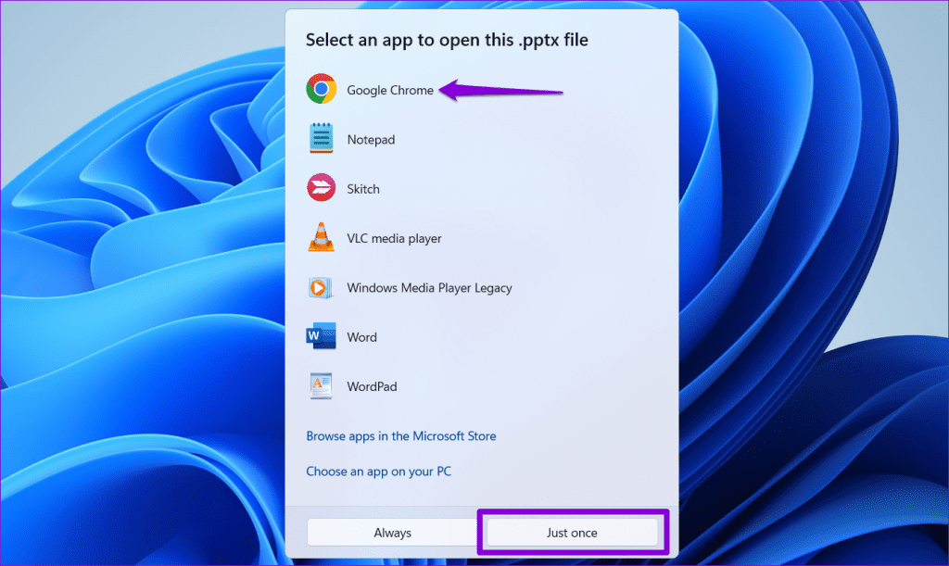Screen dimensions: 949x566
Task: Click the Just once button
Action: click(572, 533)
